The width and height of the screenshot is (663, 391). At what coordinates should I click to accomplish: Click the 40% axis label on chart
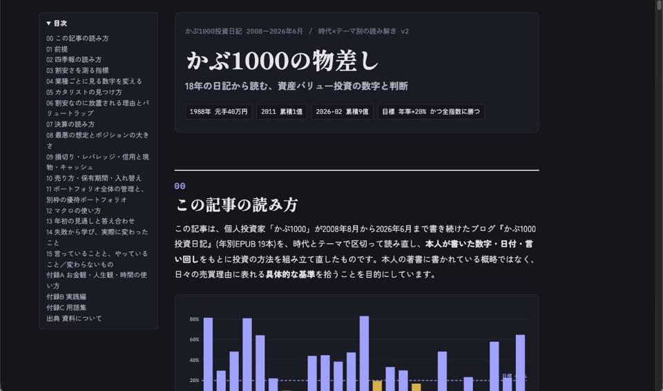pos(194,360)
